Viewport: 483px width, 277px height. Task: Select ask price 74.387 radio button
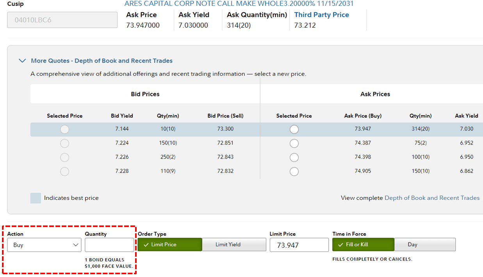pyautogui.click(x=294, y=143)
